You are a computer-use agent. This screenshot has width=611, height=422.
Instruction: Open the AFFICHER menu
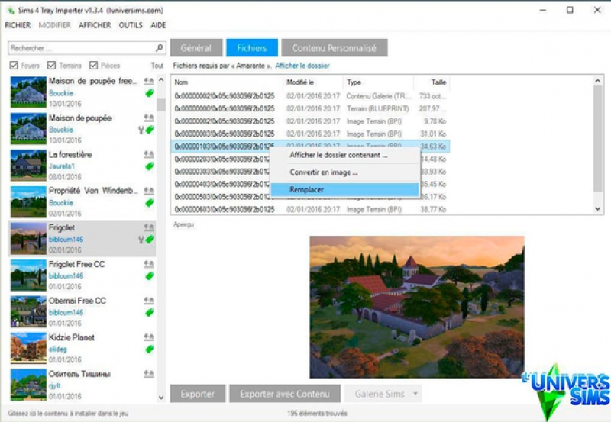95,25
